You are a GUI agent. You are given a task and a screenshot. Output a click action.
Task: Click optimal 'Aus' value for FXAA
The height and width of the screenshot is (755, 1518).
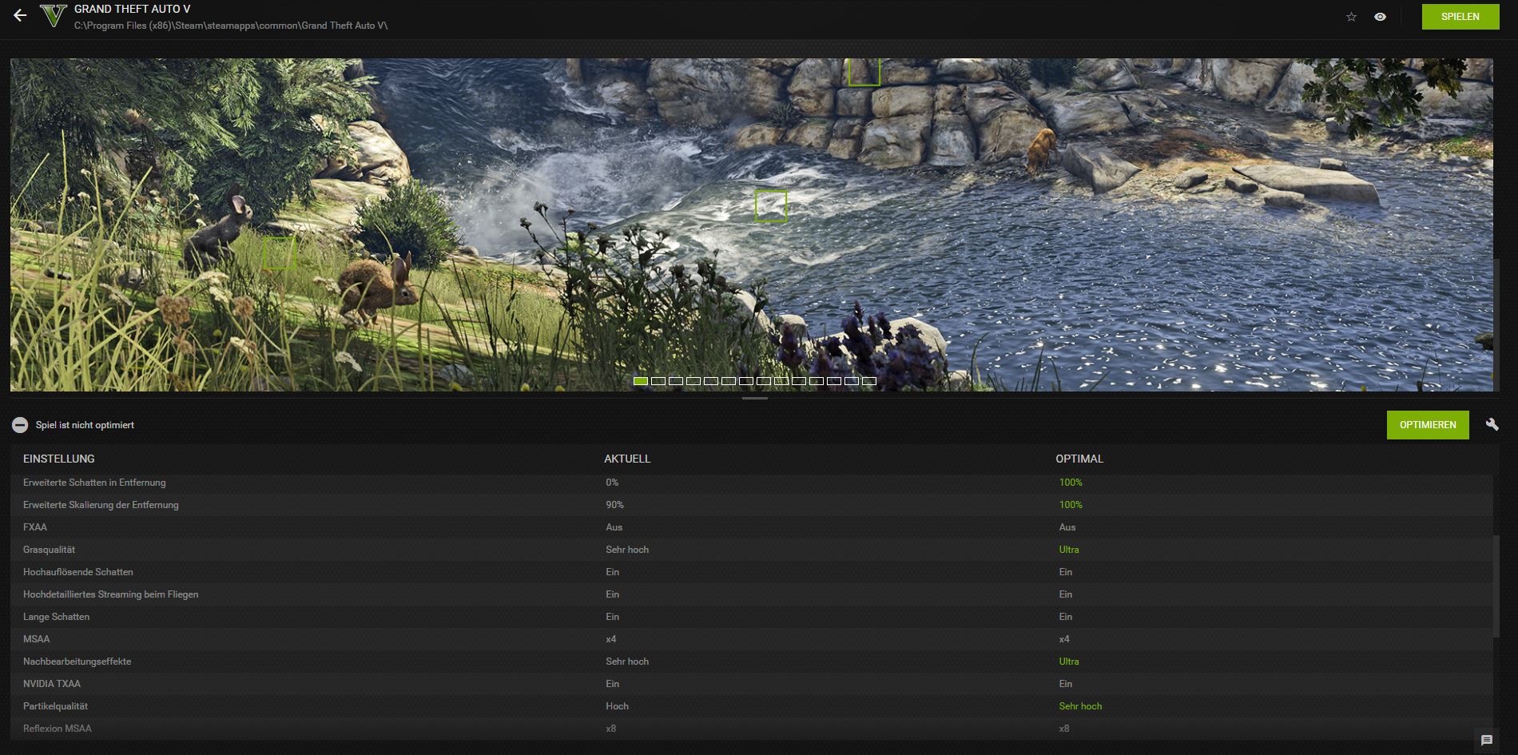(1067, 527)
